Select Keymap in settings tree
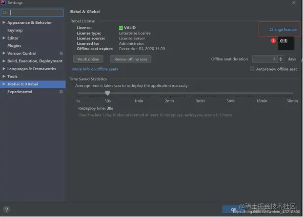 point(15,30)
